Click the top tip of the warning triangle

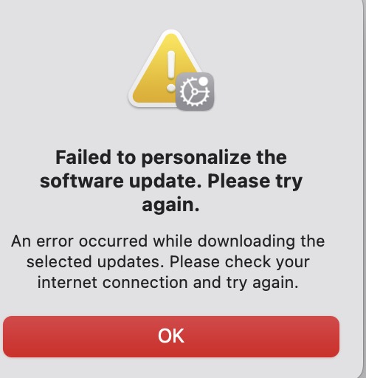(171, 33)
